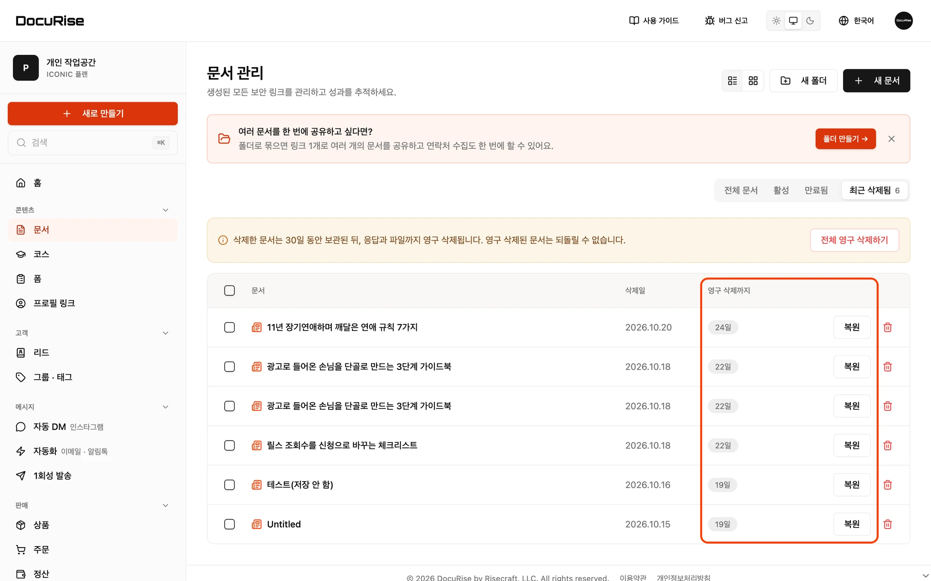This screenshot has height=581, width=931.
Task: Check the box for 테스트(저장 안 함)
Action: click(x=229, y=485)
